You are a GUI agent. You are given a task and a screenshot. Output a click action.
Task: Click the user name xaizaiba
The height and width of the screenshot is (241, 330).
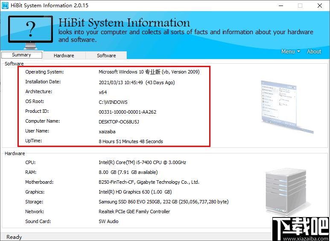click(x=107, y=132)
